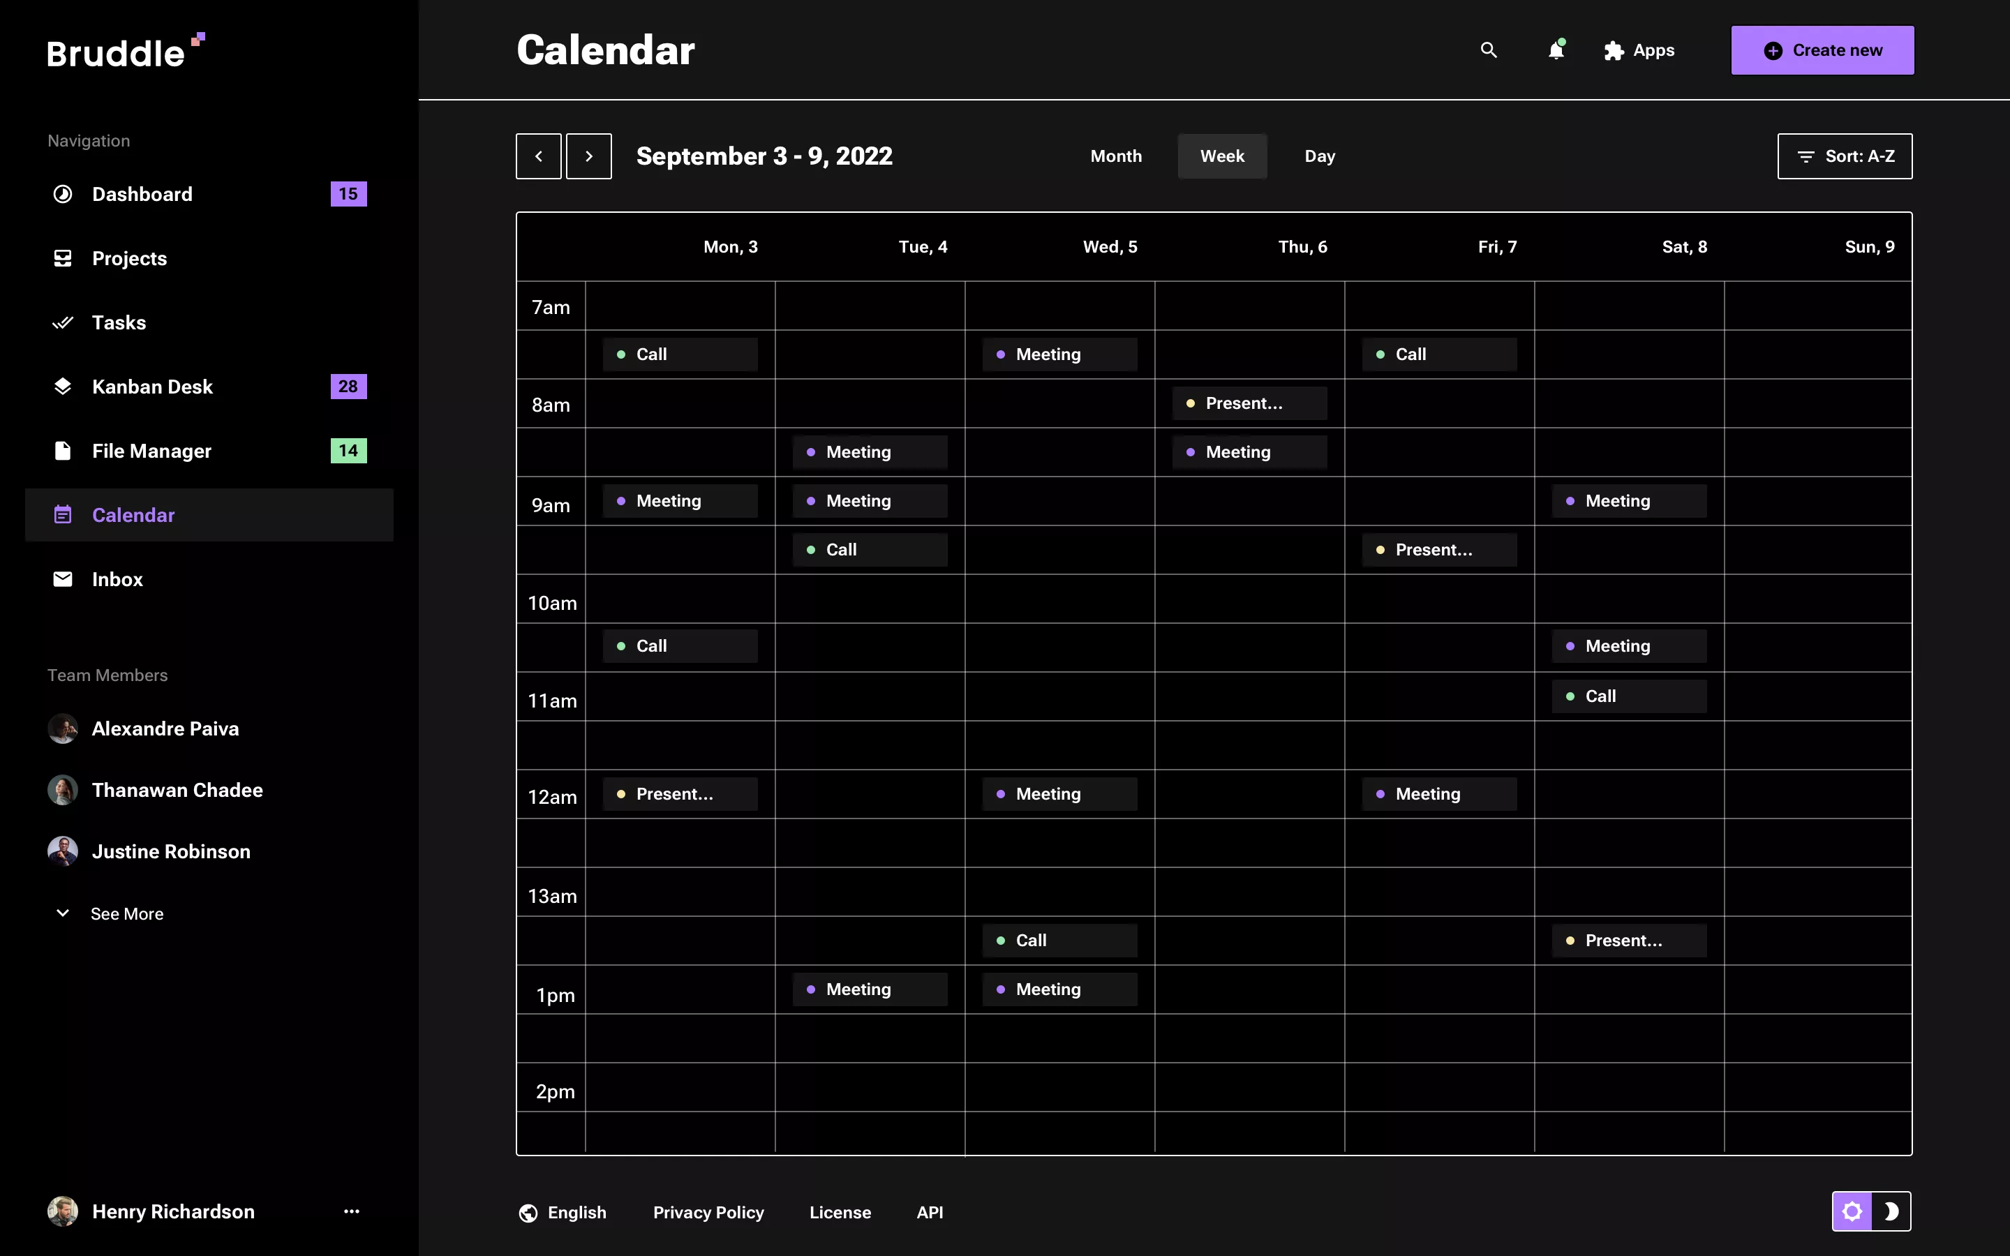Screen dimensions: 2010x1256
Task: Click Justine Robinson's profile avatar
Action: 62,851
